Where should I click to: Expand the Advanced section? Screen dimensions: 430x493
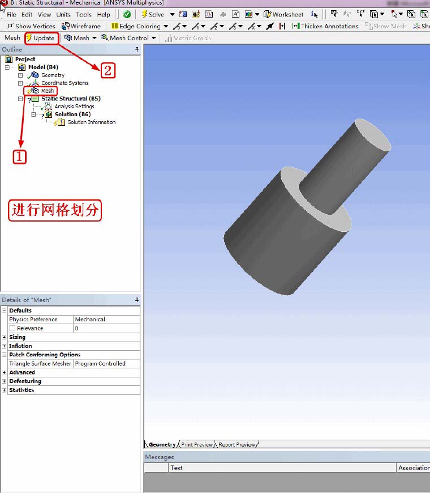pyautogui.click(x=4, y=372)
